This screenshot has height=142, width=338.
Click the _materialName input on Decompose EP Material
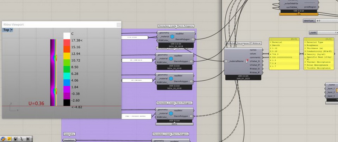pyautogui.click(x=235, y=61)
